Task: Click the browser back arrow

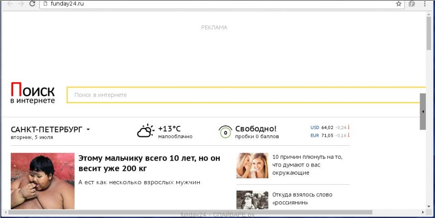Action: click(x=10, y=4)
